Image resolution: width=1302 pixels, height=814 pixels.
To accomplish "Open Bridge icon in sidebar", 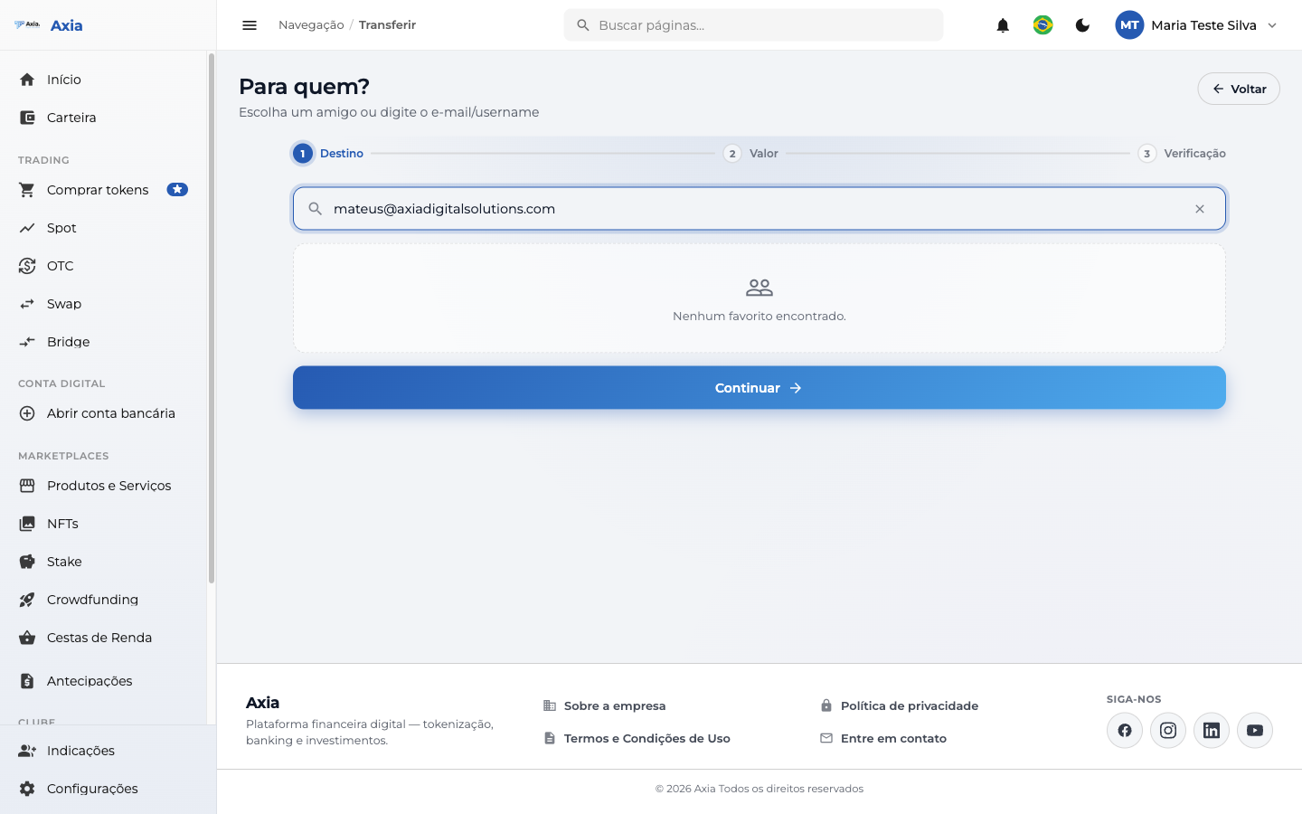I will 27,342.
